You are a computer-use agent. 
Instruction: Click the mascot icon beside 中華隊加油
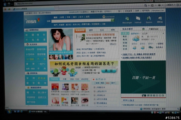tap(143, 29)
